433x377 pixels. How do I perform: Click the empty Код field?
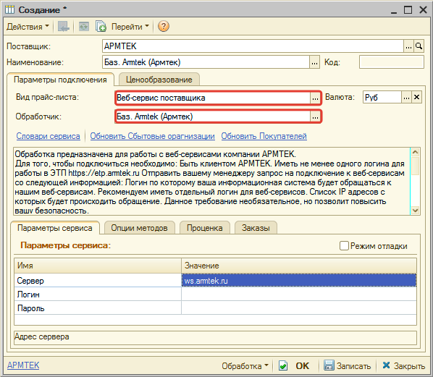click(x=391, y=62)
